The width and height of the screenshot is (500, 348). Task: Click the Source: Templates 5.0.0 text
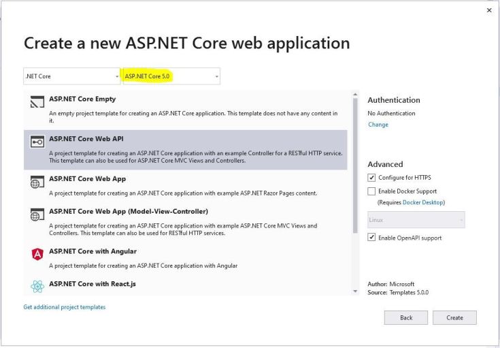[x=398, y=292]
